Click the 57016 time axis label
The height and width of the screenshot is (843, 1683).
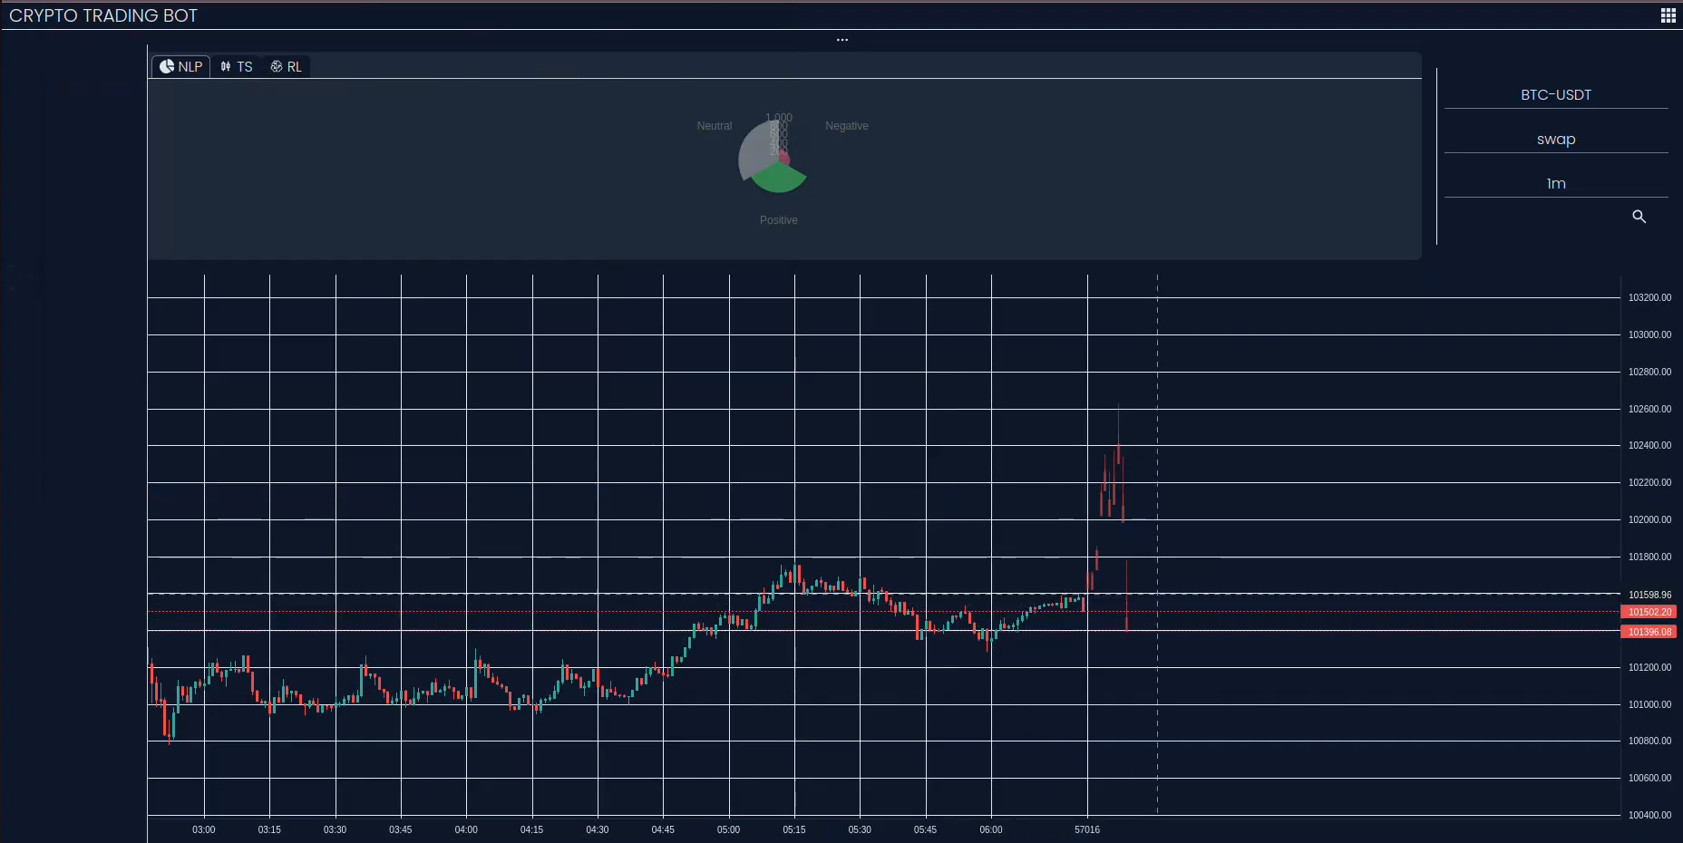pyautogui.click(x=1086, y=829)
